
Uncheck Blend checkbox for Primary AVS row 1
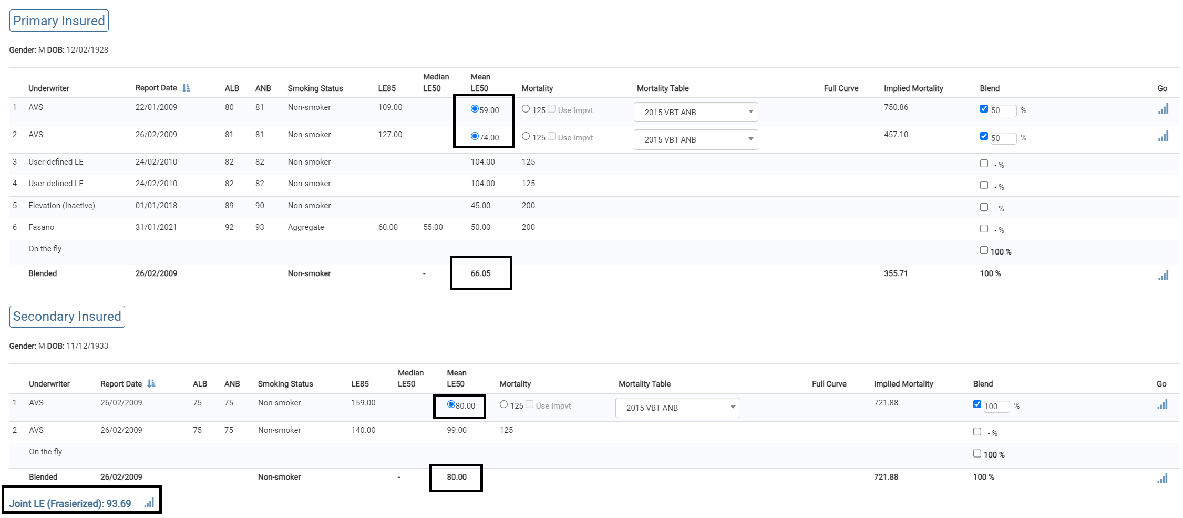pyautogui.click(x=984, y=109)
